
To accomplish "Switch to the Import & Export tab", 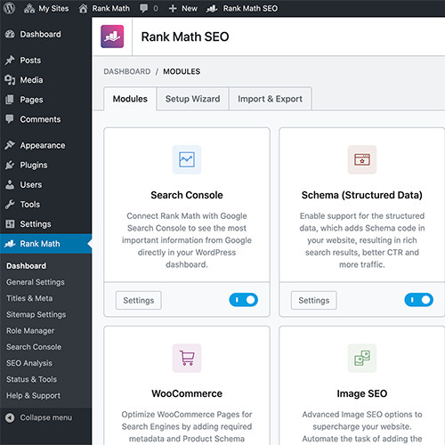I will (x=270, y=99).
